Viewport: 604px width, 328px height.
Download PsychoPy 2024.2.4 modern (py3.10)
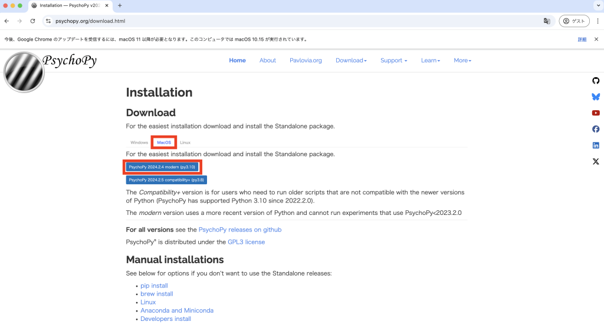pos(162,167)
